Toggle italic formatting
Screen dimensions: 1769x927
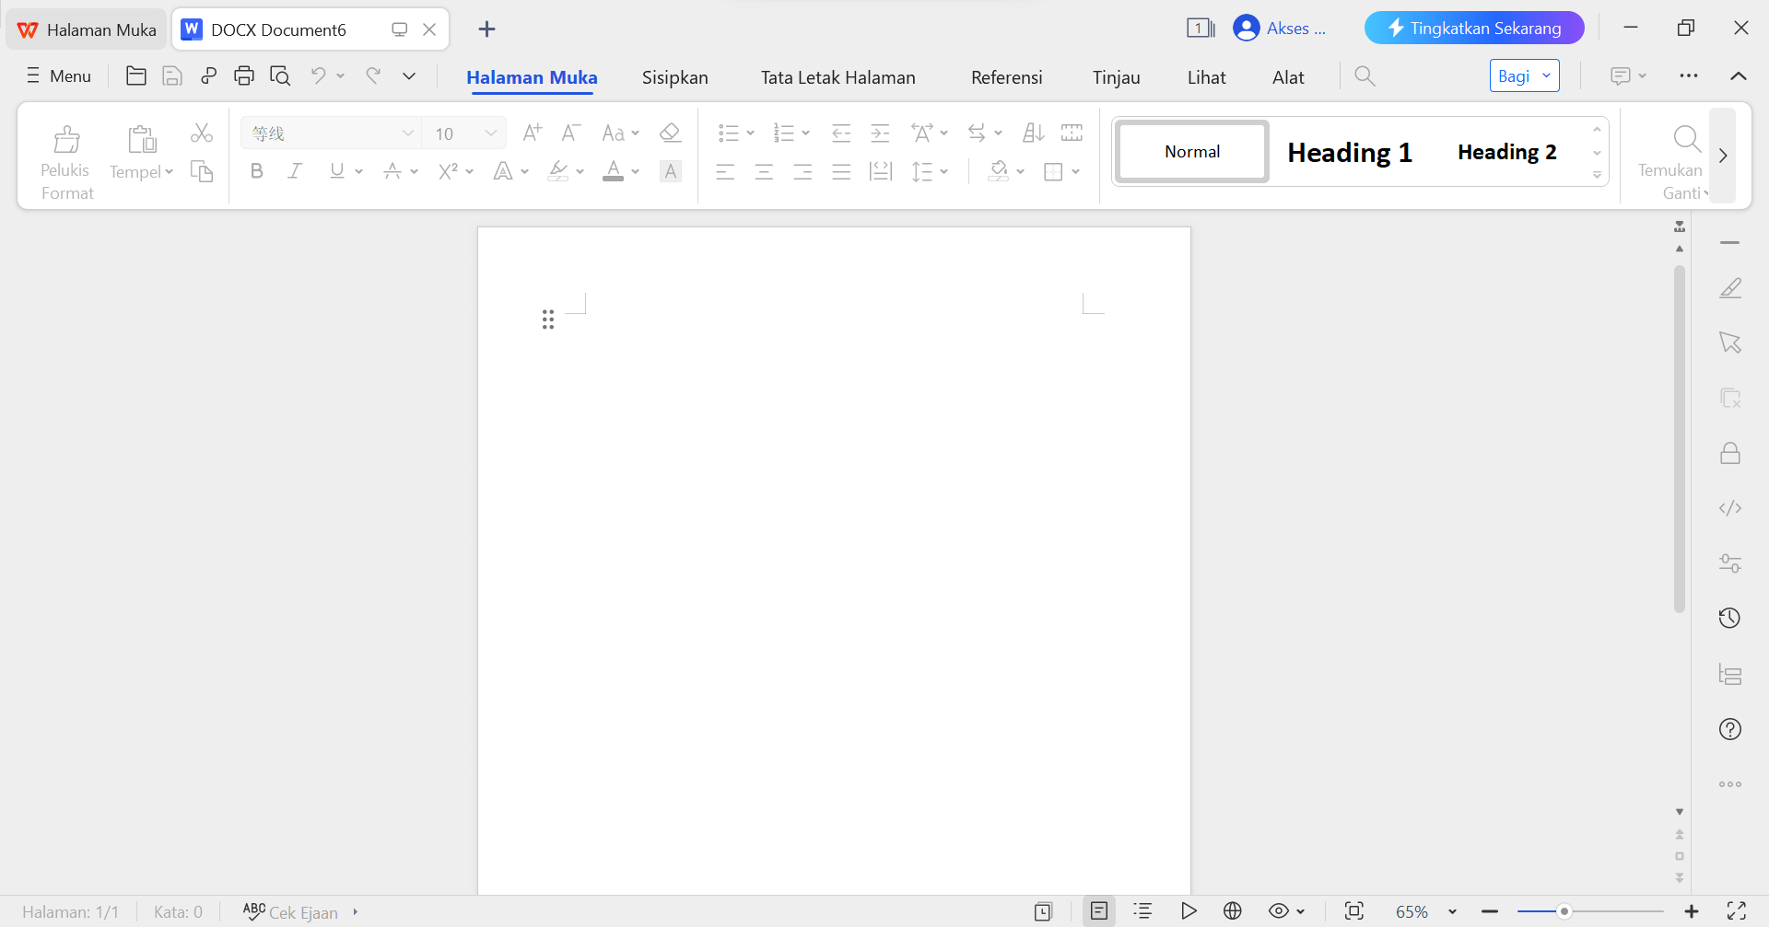click(x=295, y=171)
